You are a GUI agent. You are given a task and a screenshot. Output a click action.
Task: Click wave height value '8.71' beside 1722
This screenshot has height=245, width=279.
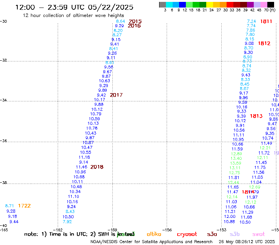tap(9, 206)
